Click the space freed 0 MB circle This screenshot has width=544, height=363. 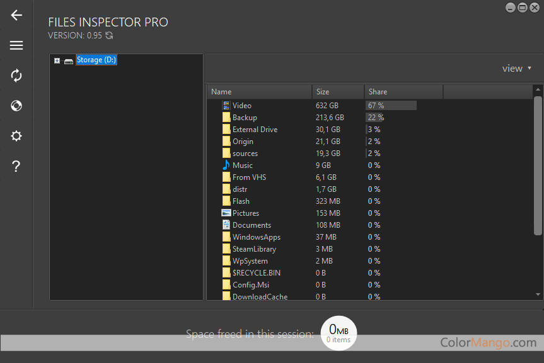339,332
